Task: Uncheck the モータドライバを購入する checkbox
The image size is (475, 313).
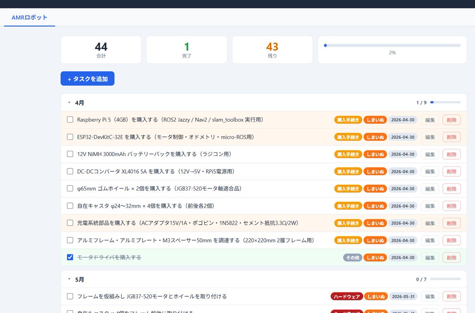Action: [70, 258]
